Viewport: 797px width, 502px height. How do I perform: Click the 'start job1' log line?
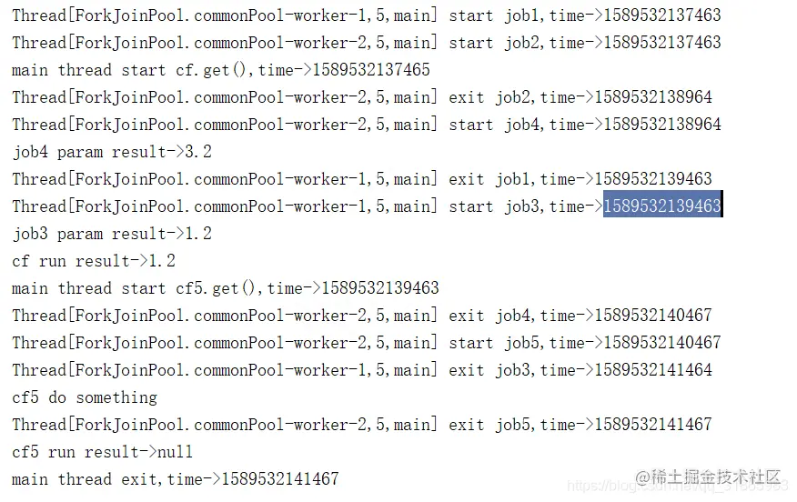pos(367,15)
